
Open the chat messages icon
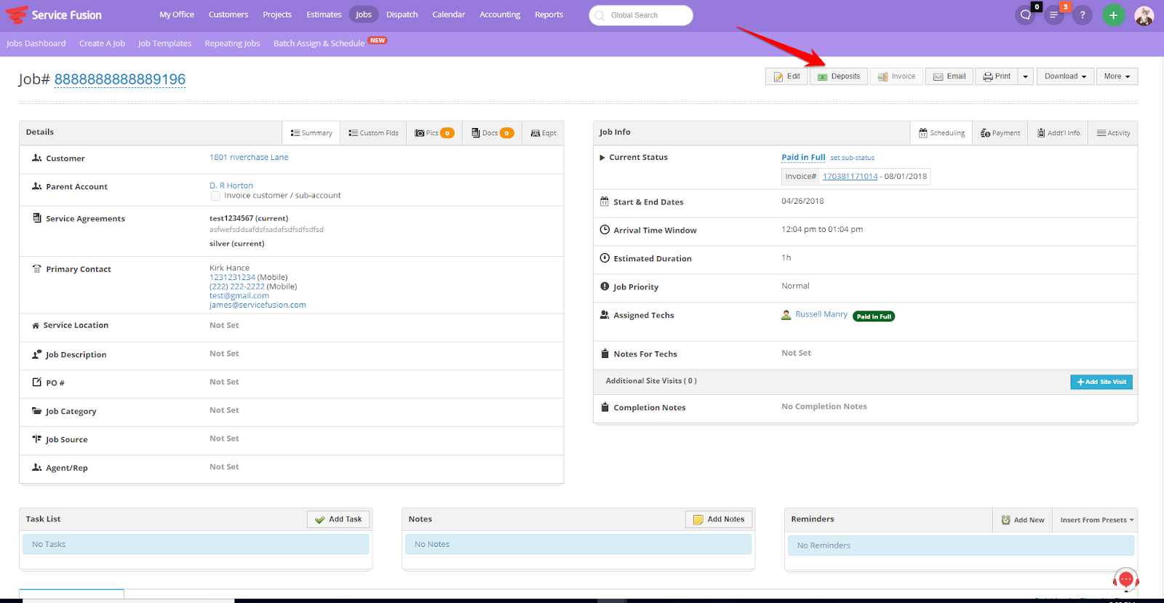[x=1026, y=15]
